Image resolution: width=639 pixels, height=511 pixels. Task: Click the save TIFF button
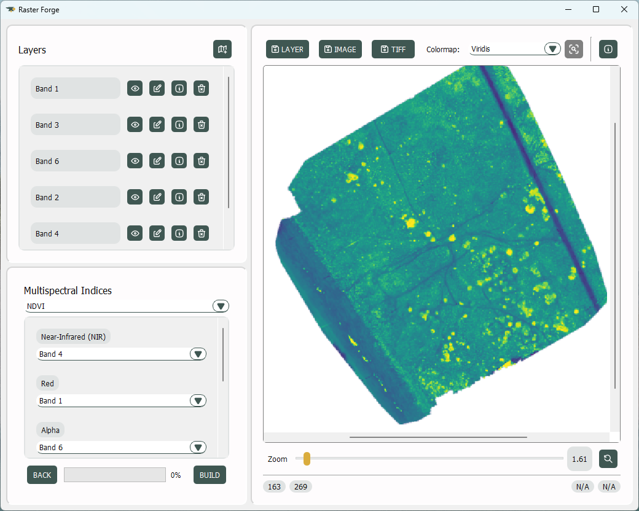(x=393, y=49)
